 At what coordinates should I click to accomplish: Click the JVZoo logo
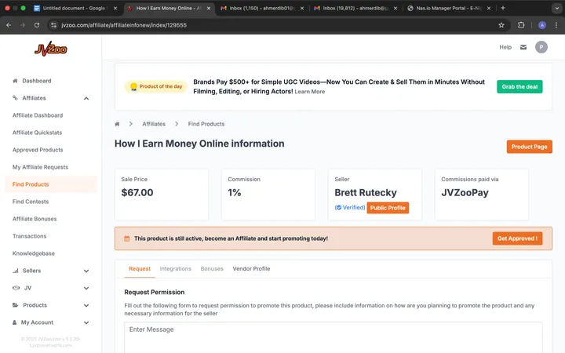[x=50, y=49]
